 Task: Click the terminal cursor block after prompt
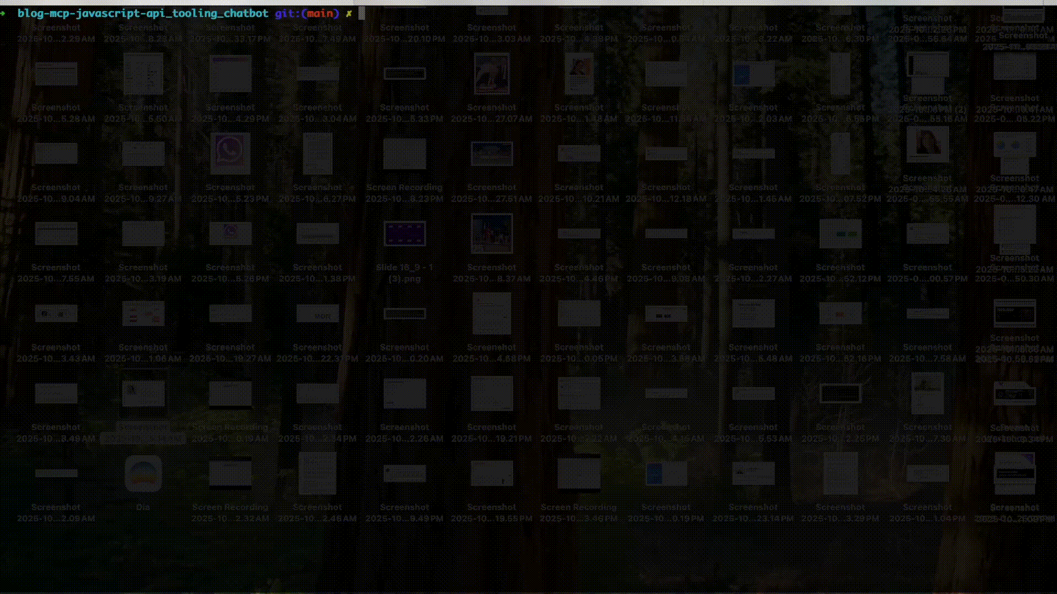(x=362, y=13)
